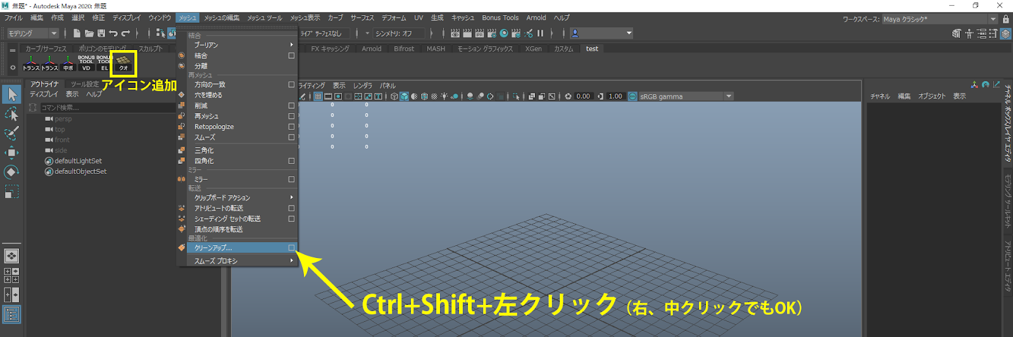This screenshot has height=337, width=1013.
Task: Open the Mesh (メッシュ) menu
Action: pyautogui.click(x=187, y=18)
